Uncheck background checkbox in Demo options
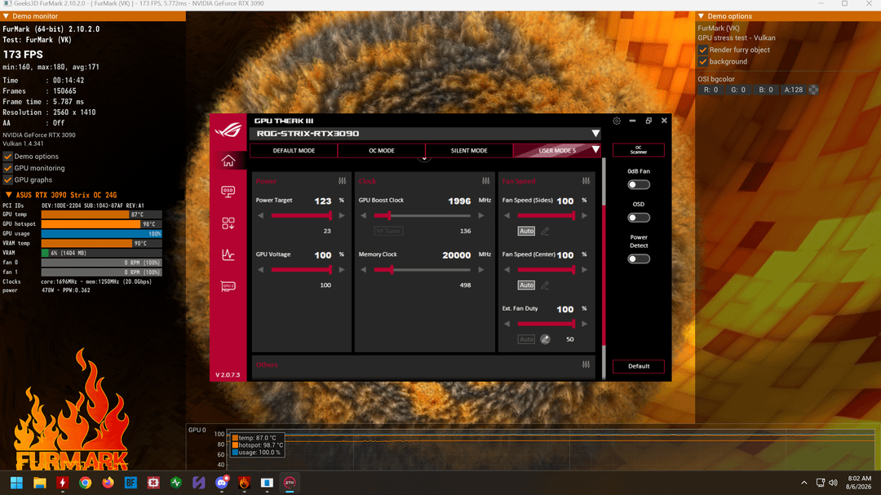Image resolution: width=881 pixels, height=495 pixels. tap(703, 62)
